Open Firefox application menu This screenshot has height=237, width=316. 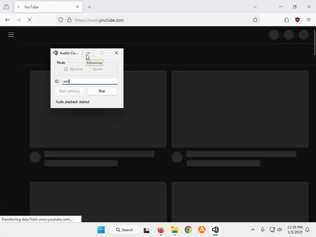coord(309,20)
